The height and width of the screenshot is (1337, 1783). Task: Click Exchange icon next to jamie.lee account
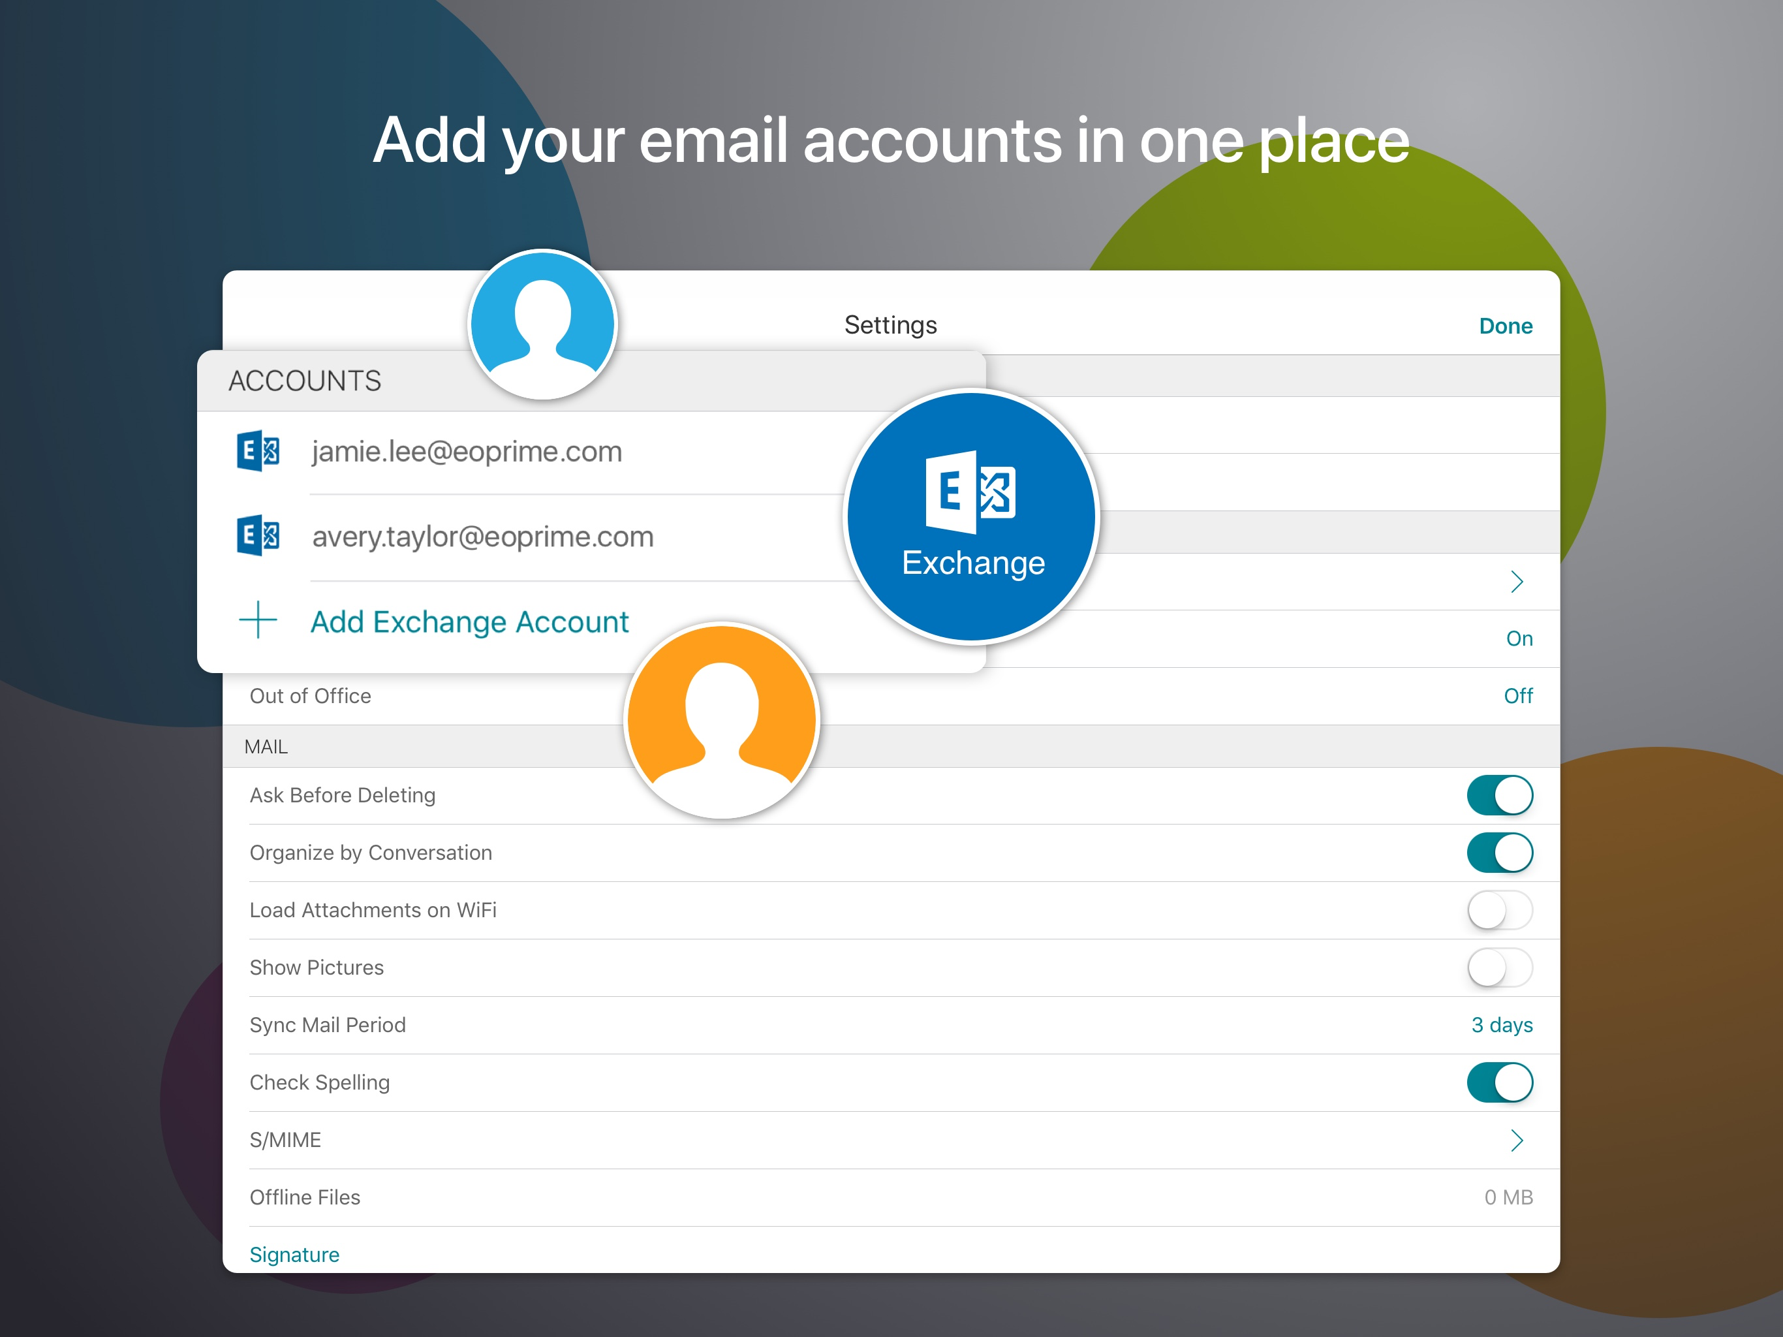click(258, 450)
